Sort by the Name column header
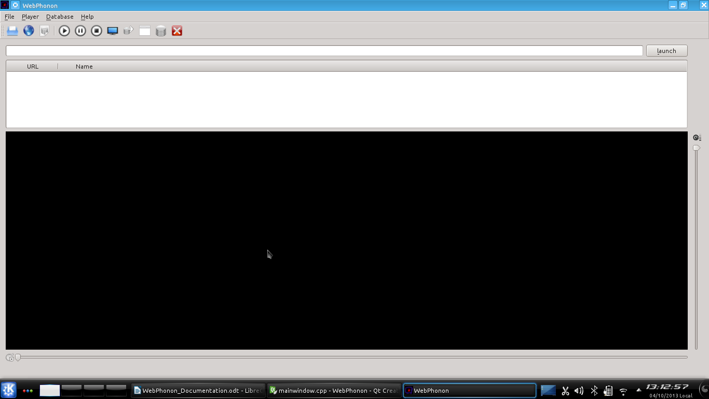The height and width of the screenshot is (399, 709). point(84,66)
